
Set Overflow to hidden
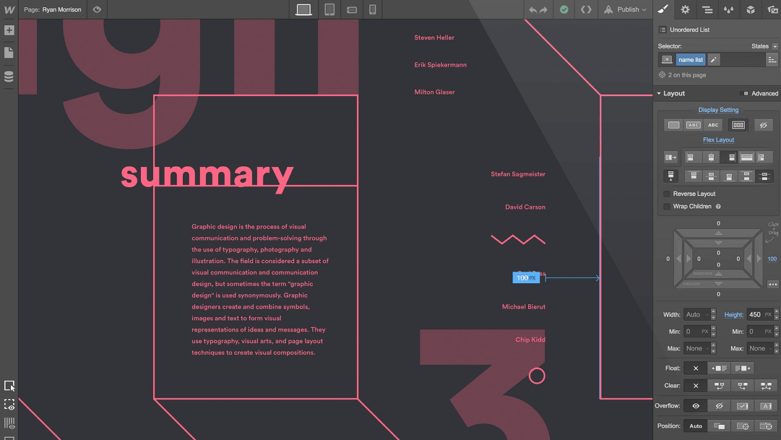pos(720,406)
